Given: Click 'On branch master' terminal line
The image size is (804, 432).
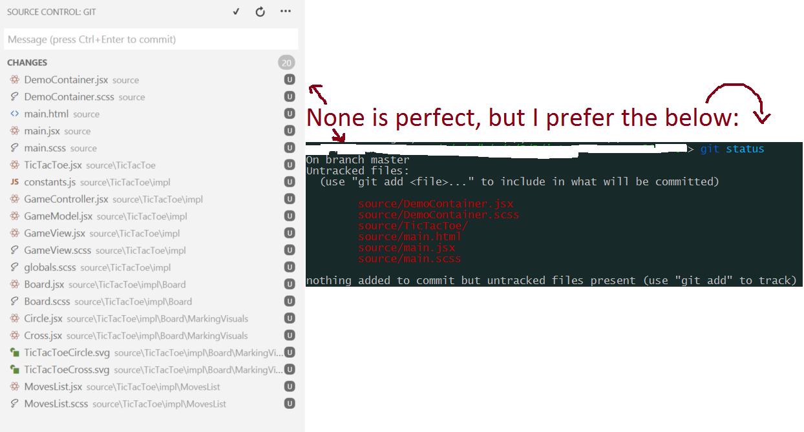Looking at the screenshot, I should point(357,159).
